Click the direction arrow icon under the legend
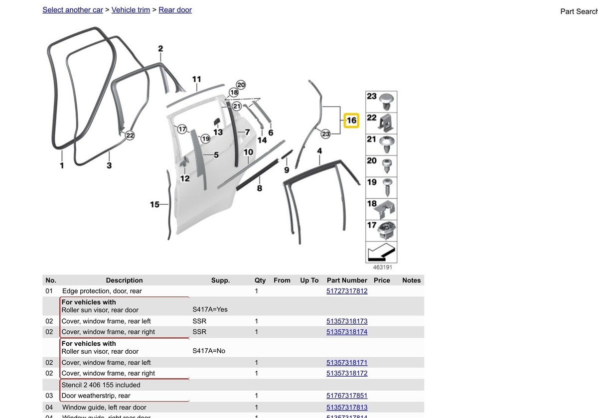This screenshot has width=598, height=418. 381,253
